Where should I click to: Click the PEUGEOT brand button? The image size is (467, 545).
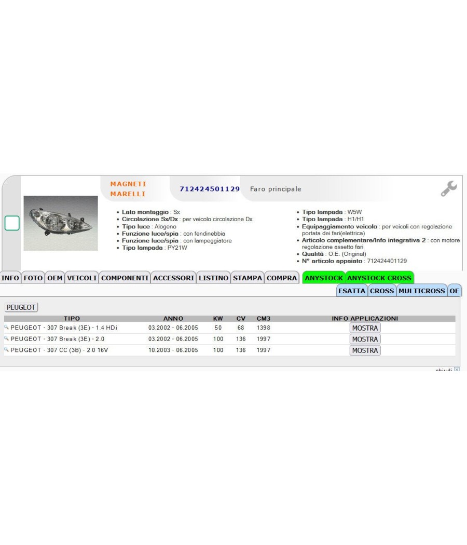coord(21,307)
